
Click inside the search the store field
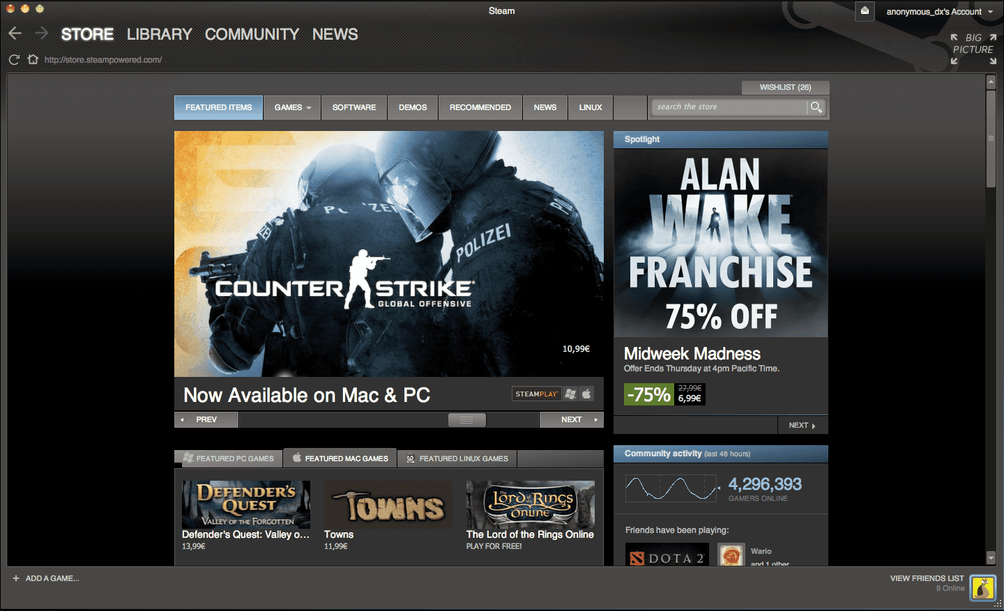pos(729,107)
